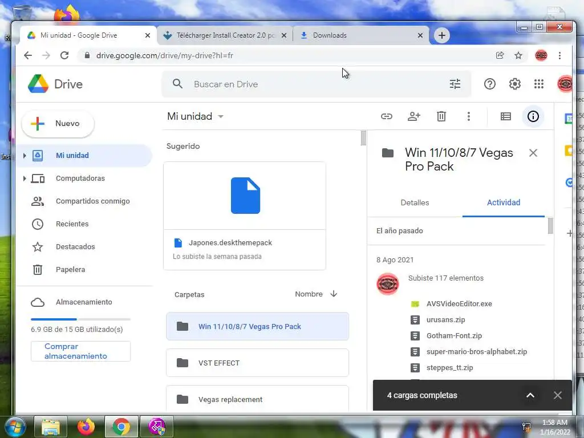
Task: Open the Help question mark icon
Action: click(x=489, y=84)
